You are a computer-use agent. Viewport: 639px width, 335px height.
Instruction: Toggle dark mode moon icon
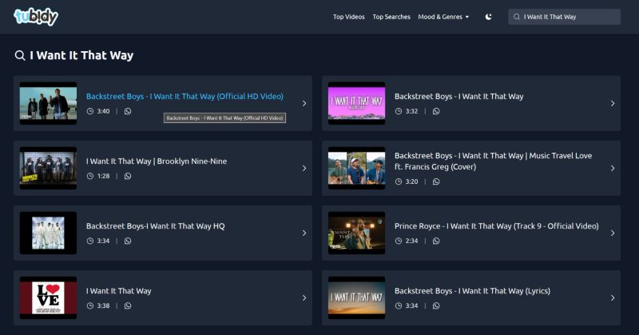488,17
